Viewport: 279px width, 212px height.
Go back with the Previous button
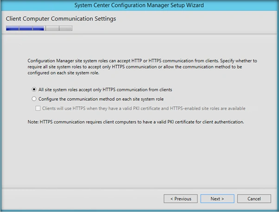click(x=181, y=199)
